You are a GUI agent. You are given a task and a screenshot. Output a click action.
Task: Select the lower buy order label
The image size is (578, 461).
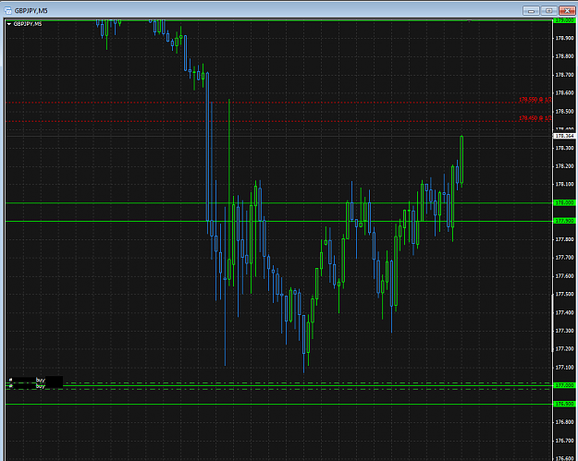41,386
